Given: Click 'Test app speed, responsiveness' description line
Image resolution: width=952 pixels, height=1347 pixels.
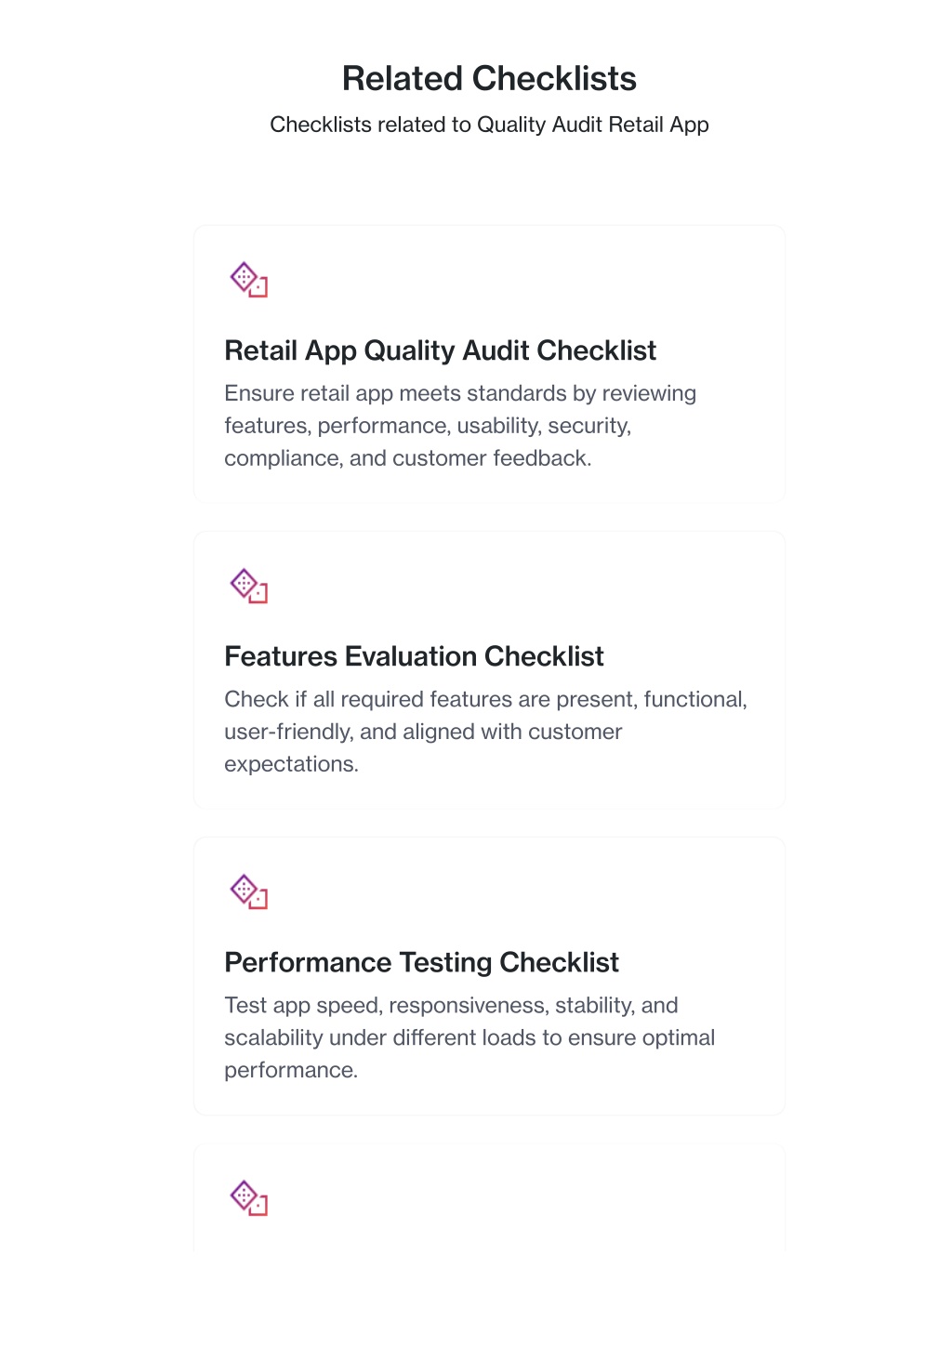Looking at the screenshot, I should click(451, 1005).
